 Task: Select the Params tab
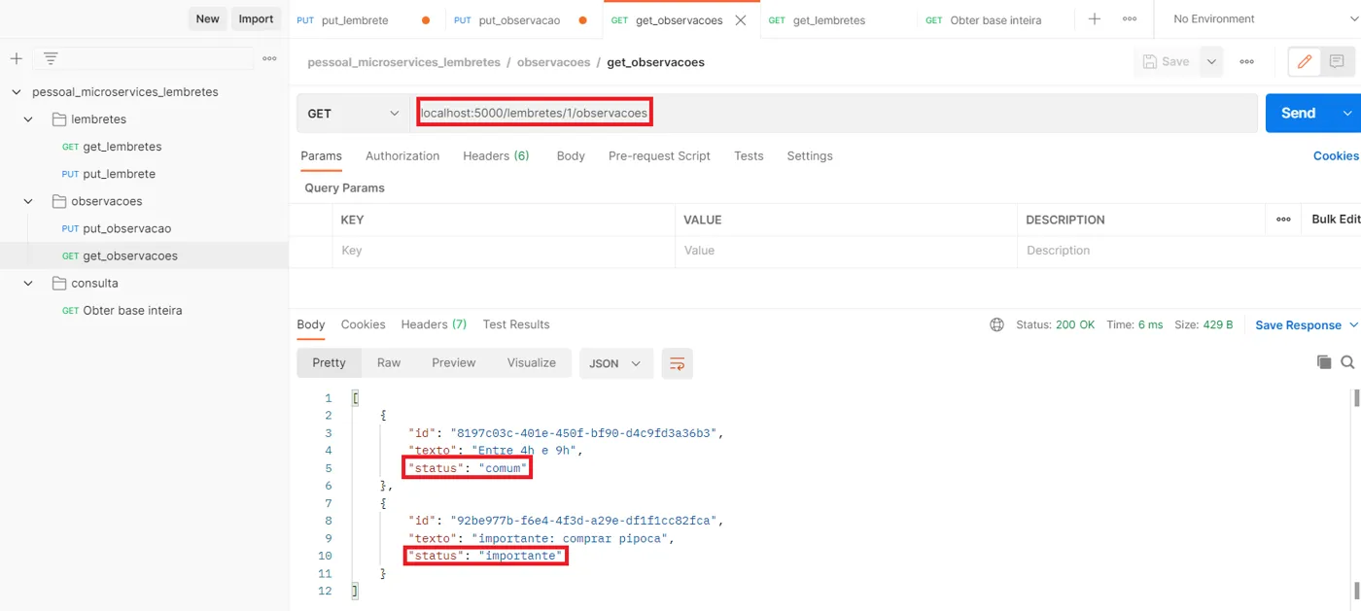point(321,155)
